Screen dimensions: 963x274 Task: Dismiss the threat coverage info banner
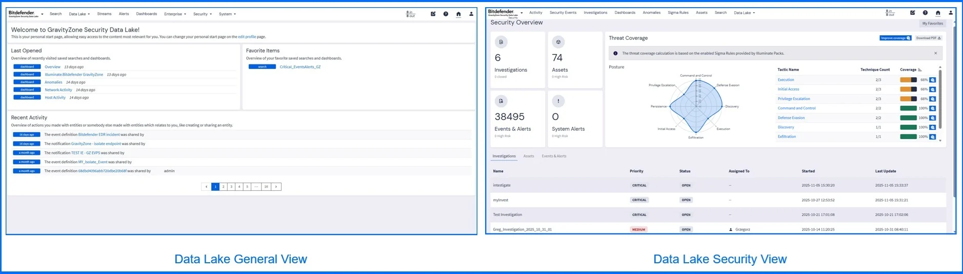pos(935,53)
